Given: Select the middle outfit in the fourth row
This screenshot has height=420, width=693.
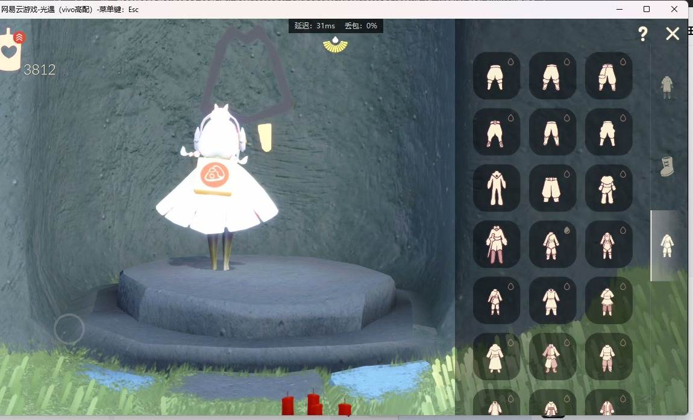Looking at the screenshot, I should tap(553, 244).
